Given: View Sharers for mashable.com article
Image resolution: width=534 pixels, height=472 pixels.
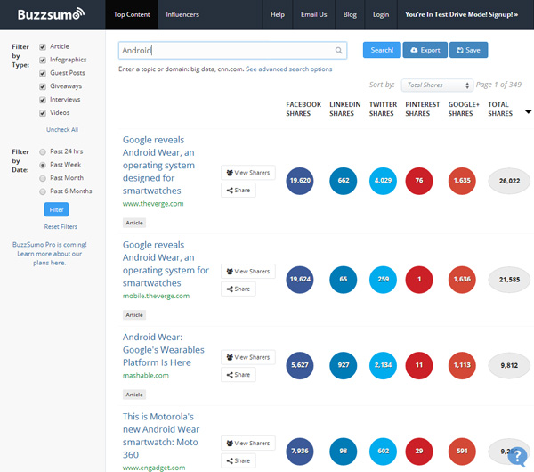Looking at the screenshot, I should 248,357.
